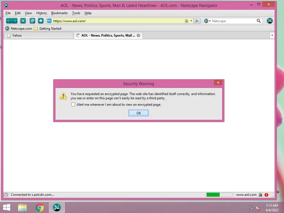Click www.aol.com in the status bar
The height and width of the screenshot is (213, 284).
[x=246, y=195]
